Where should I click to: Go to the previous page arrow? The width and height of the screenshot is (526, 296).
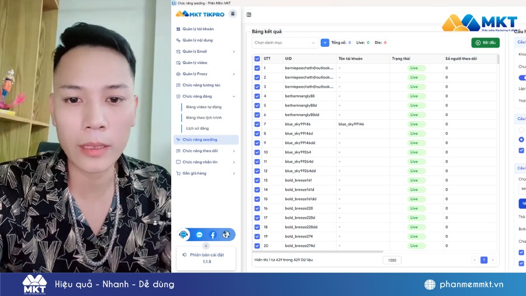[475, 260]
